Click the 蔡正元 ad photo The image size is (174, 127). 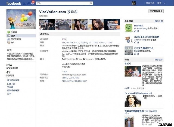click(133, 71)
